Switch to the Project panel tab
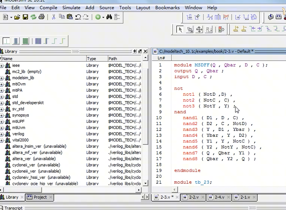 [x=40, y=197]
